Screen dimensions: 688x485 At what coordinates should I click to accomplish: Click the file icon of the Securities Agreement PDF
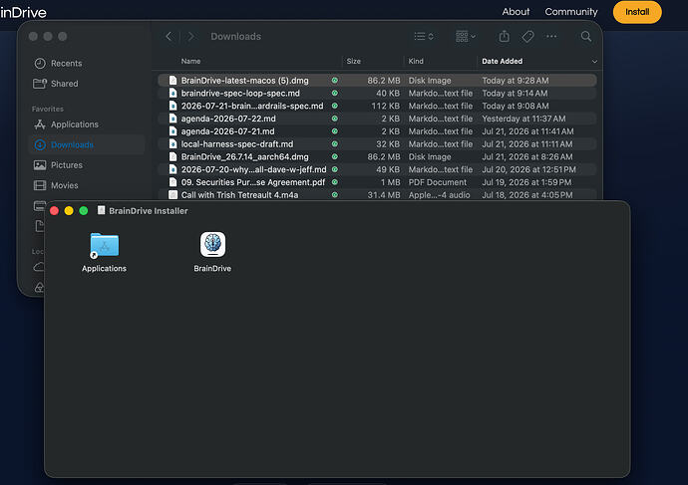pyautogui.click(x=172, y=182)
